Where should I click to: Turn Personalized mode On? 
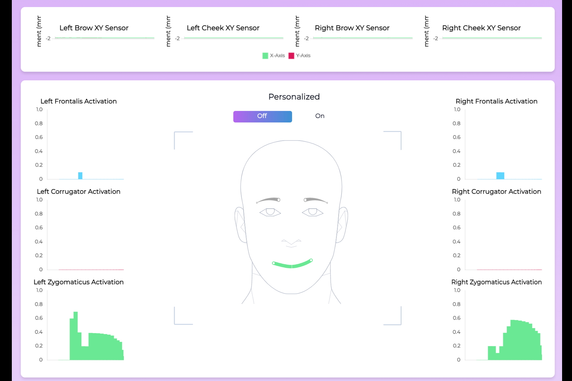320,116
